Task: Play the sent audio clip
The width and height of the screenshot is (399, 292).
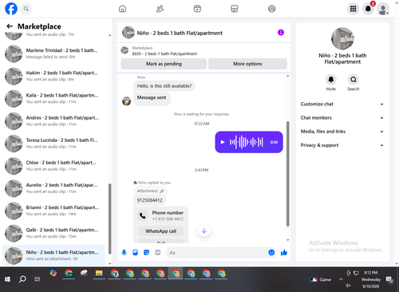Action: [x=223, y=142]
